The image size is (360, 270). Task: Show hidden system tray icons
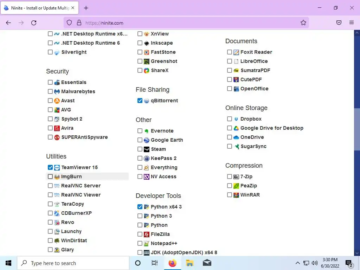pyautogui.click(x=297, y=263)
